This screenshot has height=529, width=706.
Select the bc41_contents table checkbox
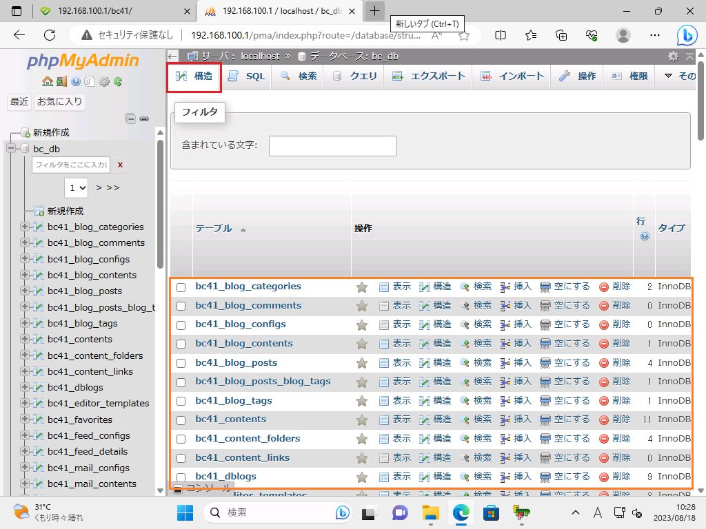(x=181, y=420)
